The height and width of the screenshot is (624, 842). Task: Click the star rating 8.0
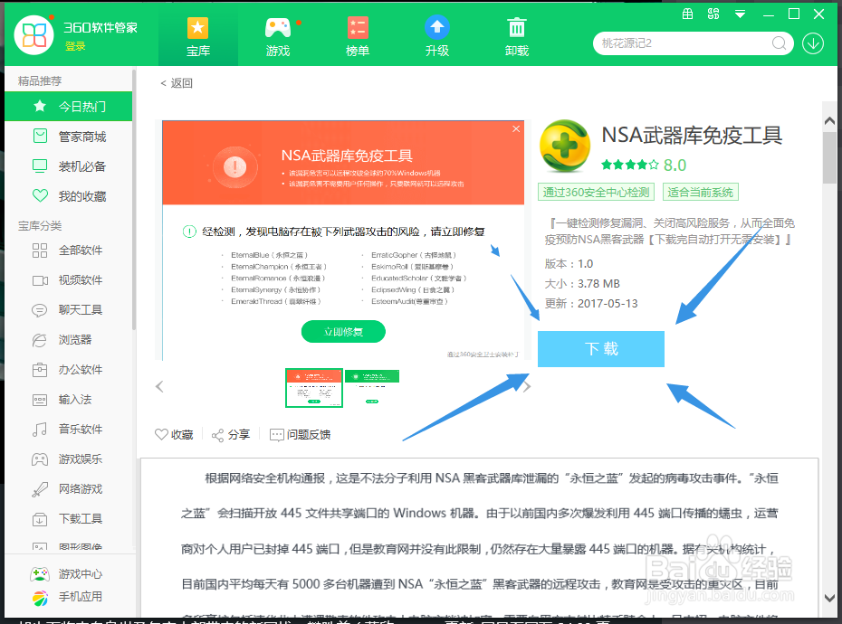[x=644, y=165]
